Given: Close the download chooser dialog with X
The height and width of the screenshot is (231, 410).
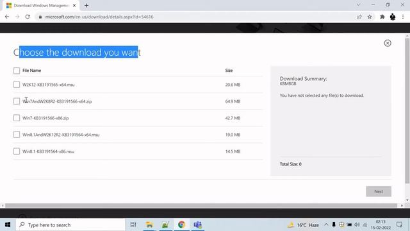Looking at the screenshot, I should [388, 43].
